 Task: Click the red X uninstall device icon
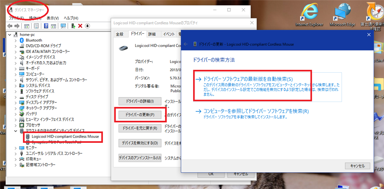click(80, 26)
